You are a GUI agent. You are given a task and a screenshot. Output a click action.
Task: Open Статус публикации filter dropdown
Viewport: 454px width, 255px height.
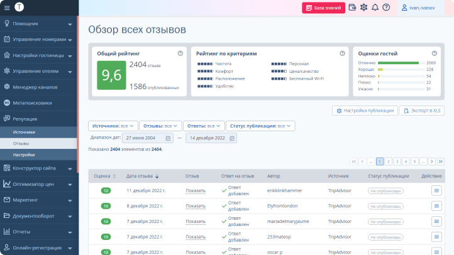260,126
